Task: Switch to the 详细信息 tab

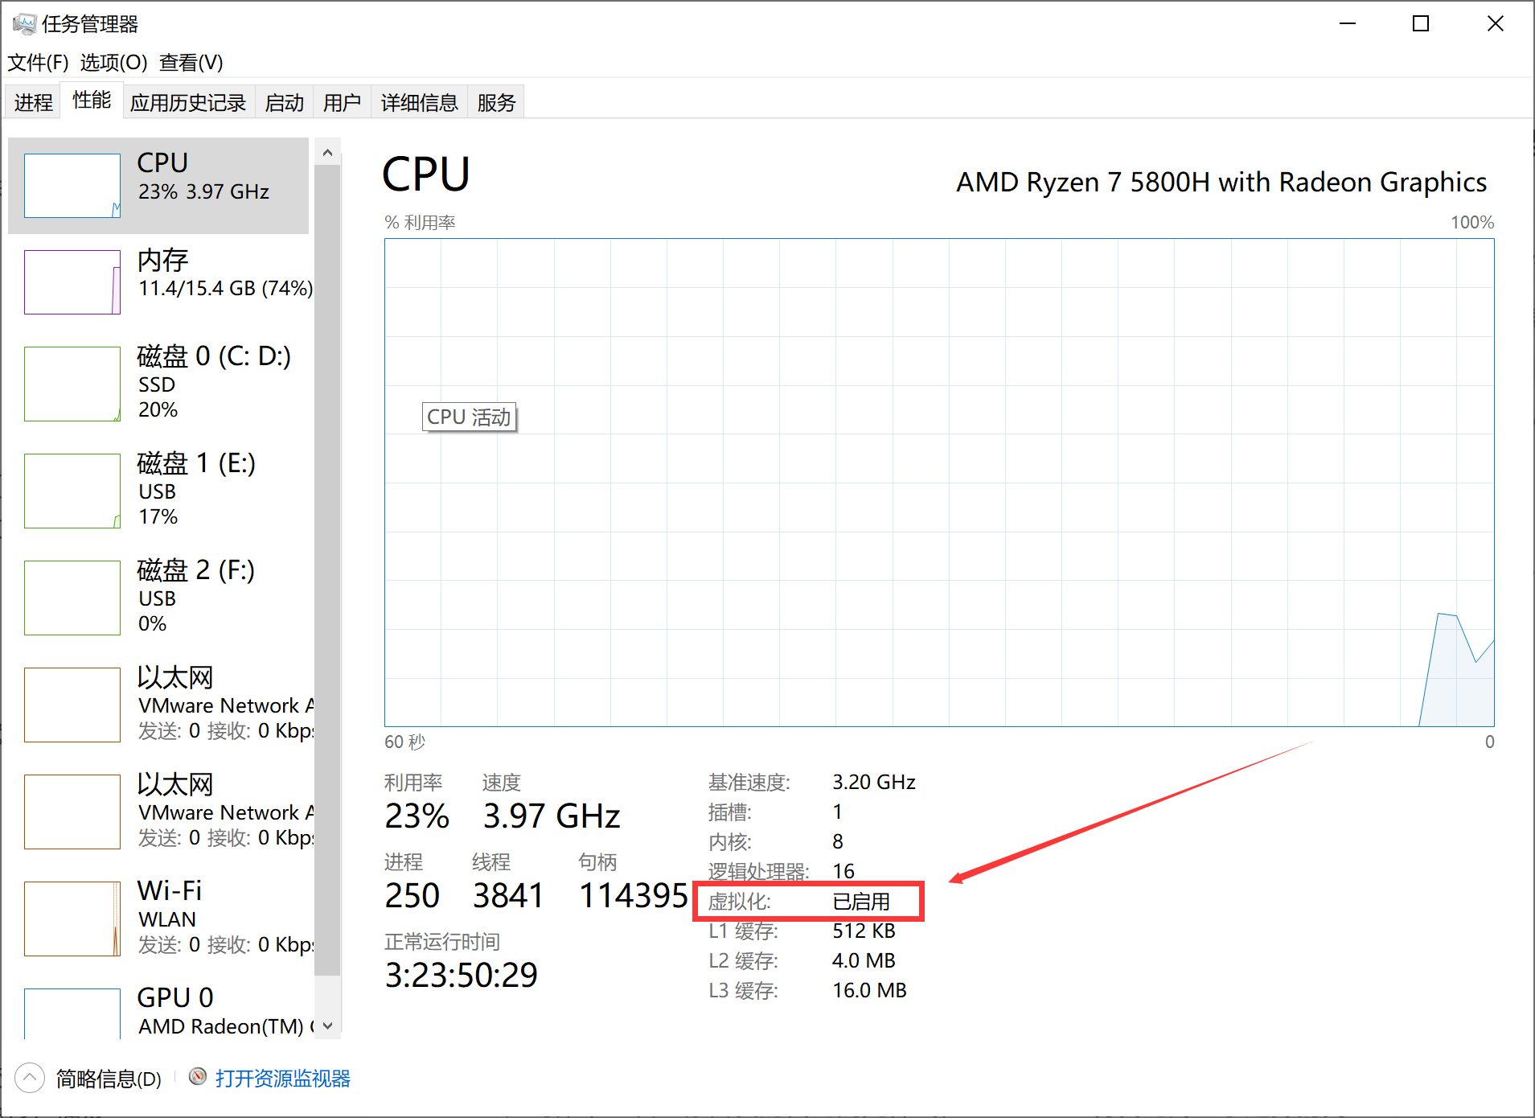Action: coord(418,101)
